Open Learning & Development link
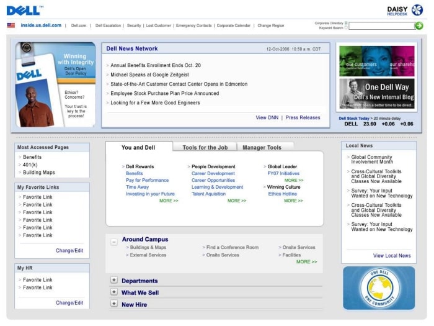 pyautogui.click(x=217, y=187)
